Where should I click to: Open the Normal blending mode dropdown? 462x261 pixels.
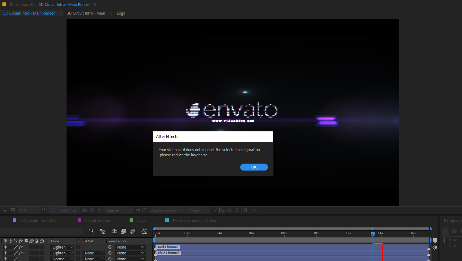pyautogui.click(x=63, y=259)
